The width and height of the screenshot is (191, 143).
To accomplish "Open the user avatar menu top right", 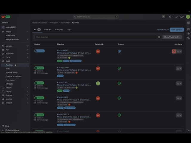I will [188, 17].
